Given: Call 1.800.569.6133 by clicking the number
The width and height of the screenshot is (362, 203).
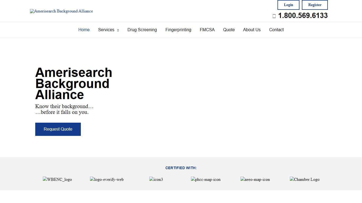Looking at the screenshot, I should click(x=303, y=16).
